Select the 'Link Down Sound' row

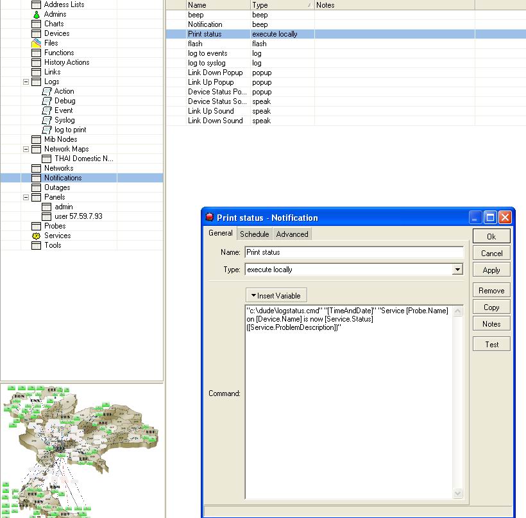tap(346, 121)
